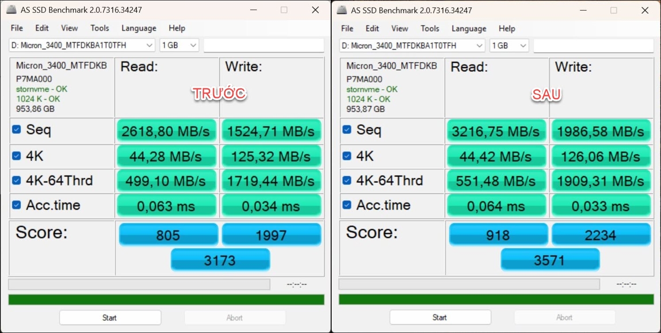Open the File menu in the TRƯỚC window

[16, 28]
